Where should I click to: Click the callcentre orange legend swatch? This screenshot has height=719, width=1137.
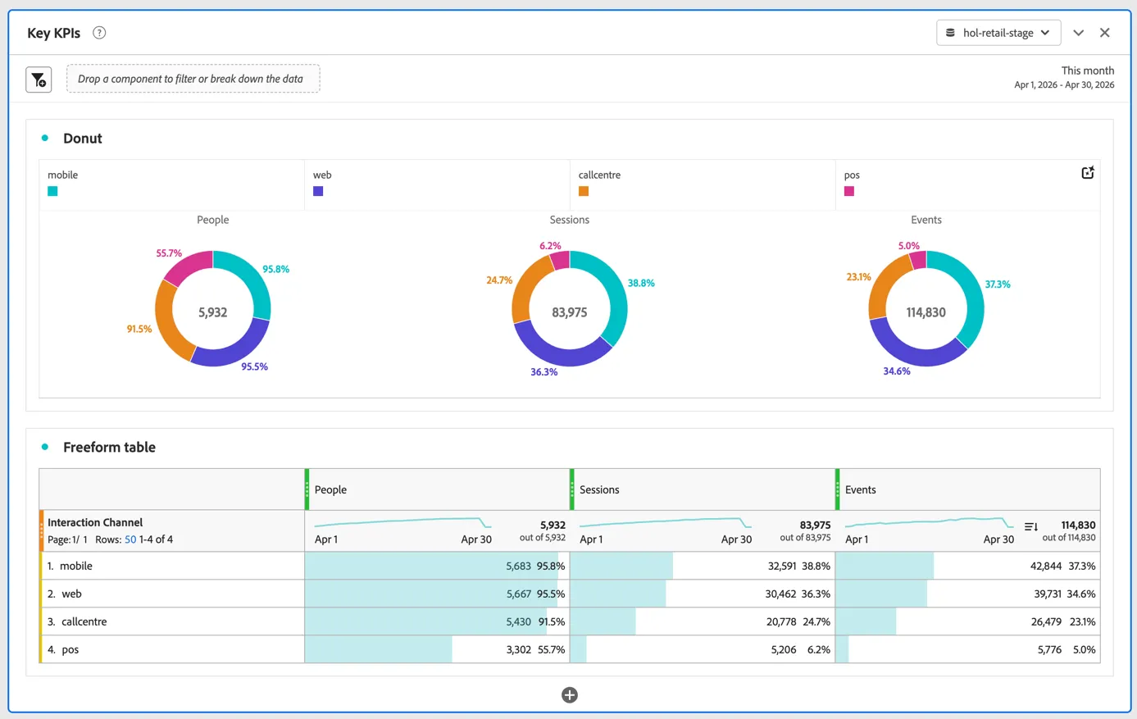(584, 191)
